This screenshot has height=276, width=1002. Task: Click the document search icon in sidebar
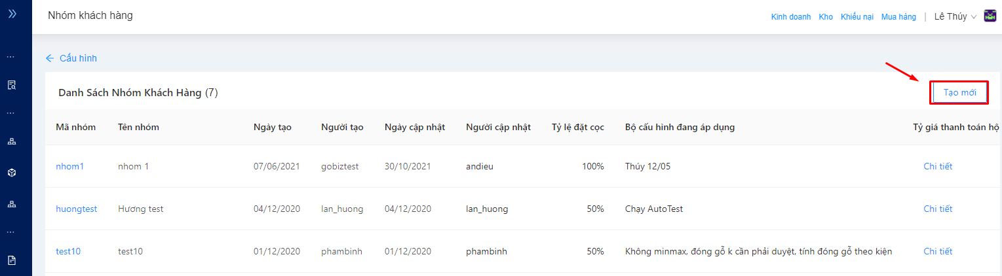12,85
